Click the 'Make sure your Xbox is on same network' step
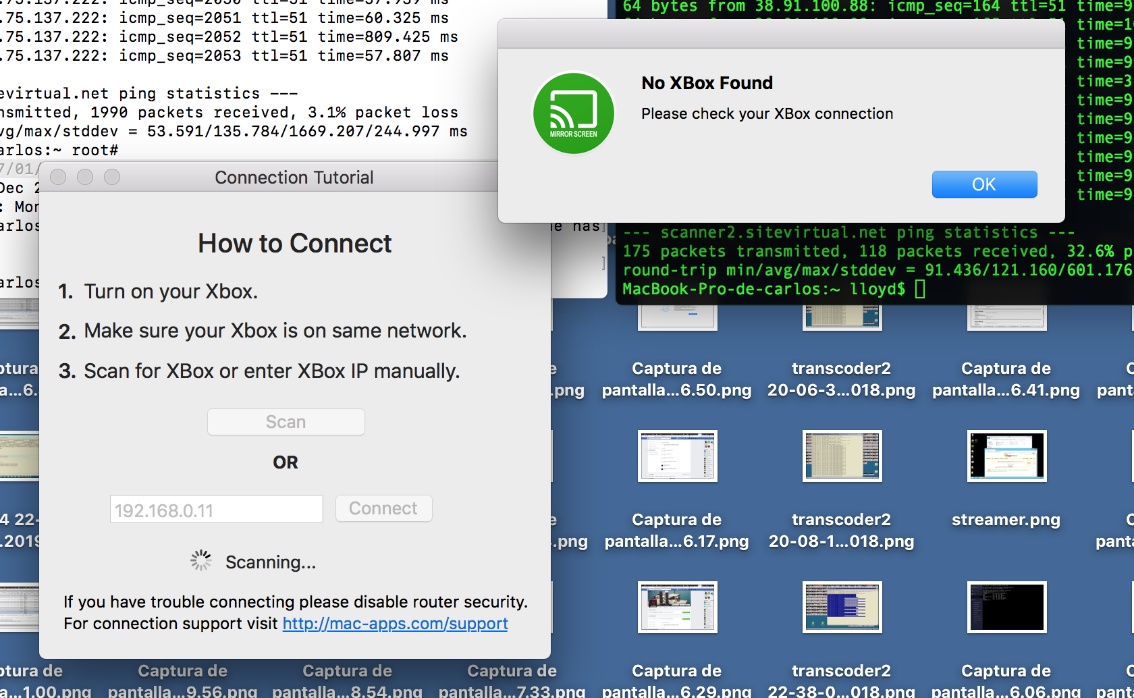The height and width of the screenshot is (698, 1134). (x=275, y=331)
